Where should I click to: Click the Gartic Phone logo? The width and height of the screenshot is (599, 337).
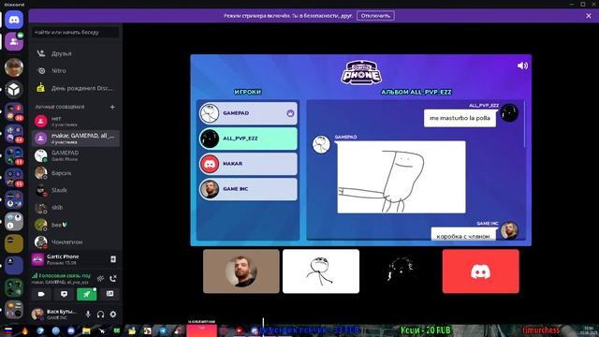(x=361, y=72)
